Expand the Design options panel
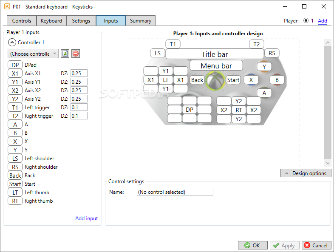The height and width of the screenshot is (252, 334). pos(306,173)
